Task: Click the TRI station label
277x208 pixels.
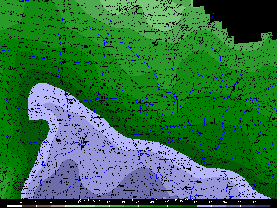Action: coord(257,187)
